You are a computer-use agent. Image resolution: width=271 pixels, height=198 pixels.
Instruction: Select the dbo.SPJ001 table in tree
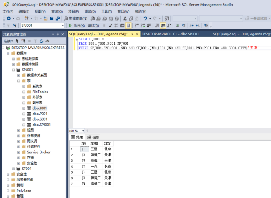point(42,125)
